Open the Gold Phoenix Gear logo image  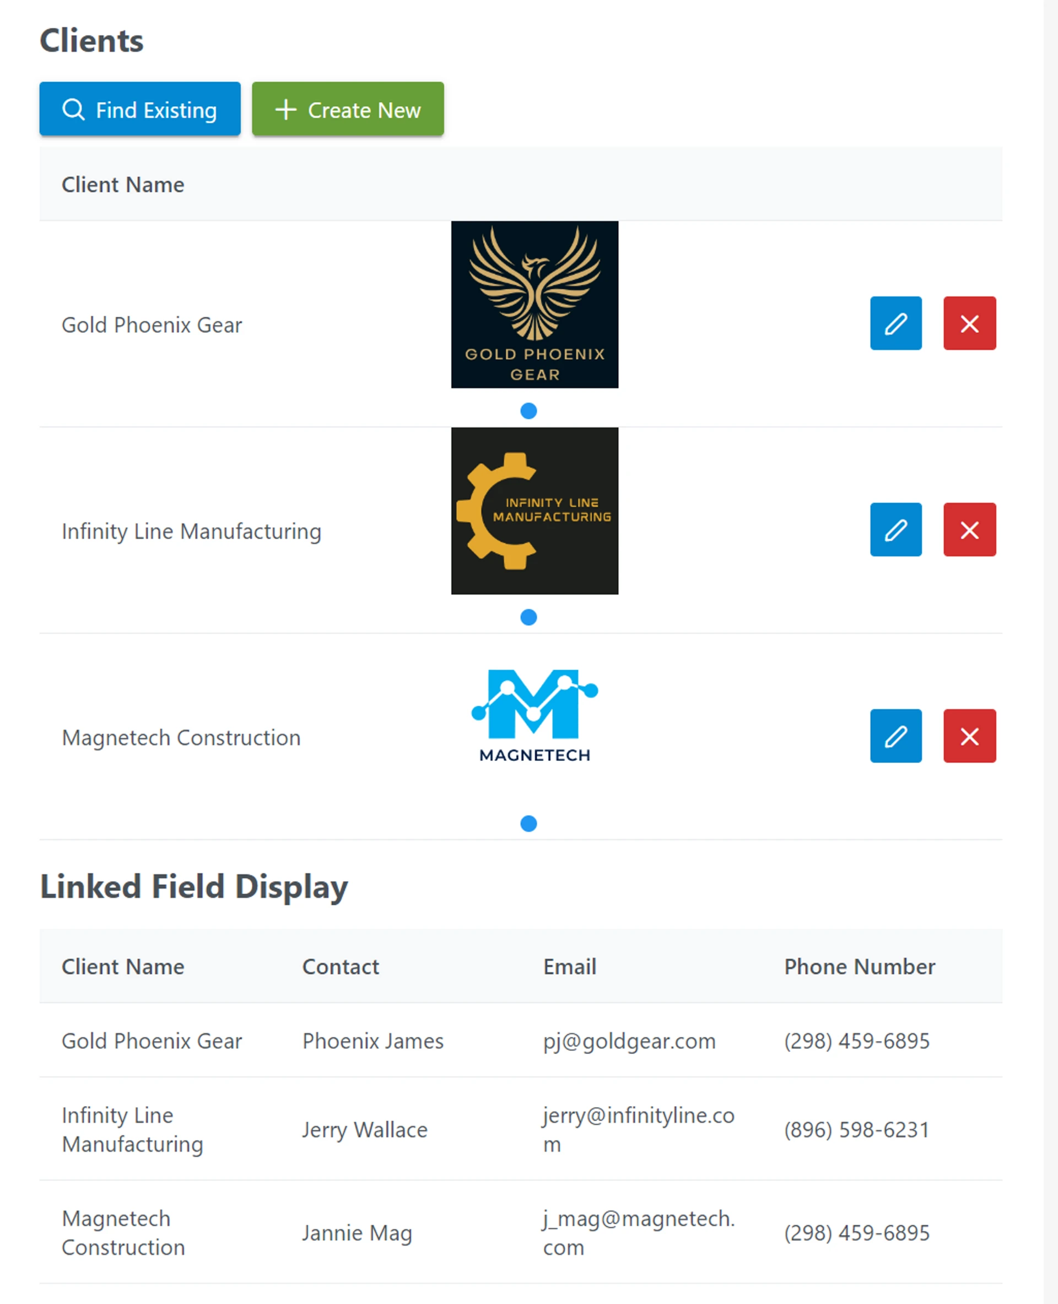click(535, 304)
